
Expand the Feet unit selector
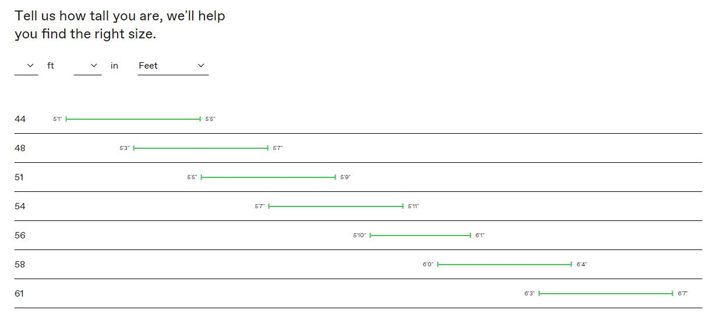(x=173, y=66)
